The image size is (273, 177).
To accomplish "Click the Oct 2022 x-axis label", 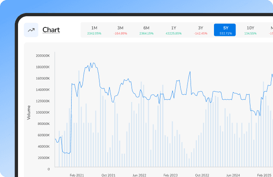I will tap(202, 175).
